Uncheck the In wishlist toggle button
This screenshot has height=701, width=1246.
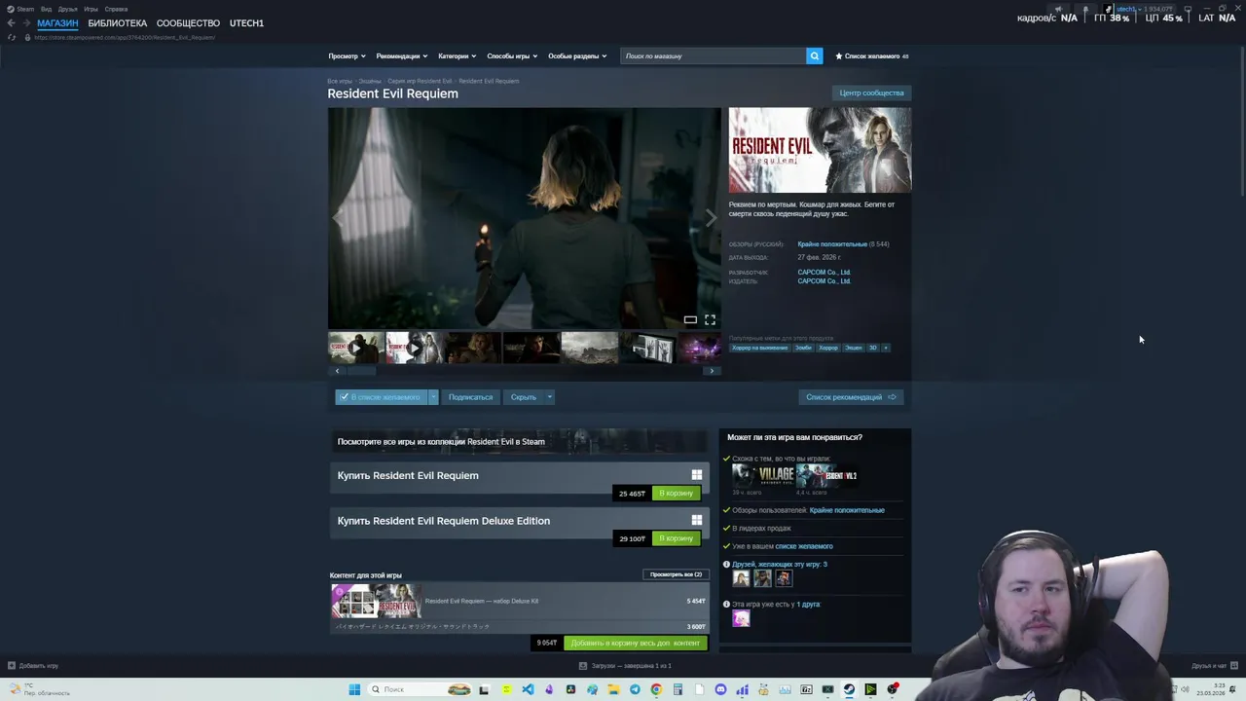[x=382, y=397]
